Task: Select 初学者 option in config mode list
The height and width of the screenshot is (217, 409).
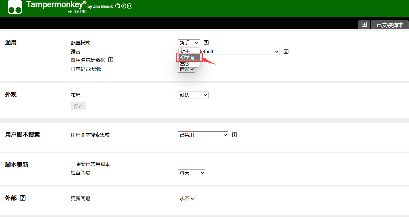Action: (x=187, y=57)
